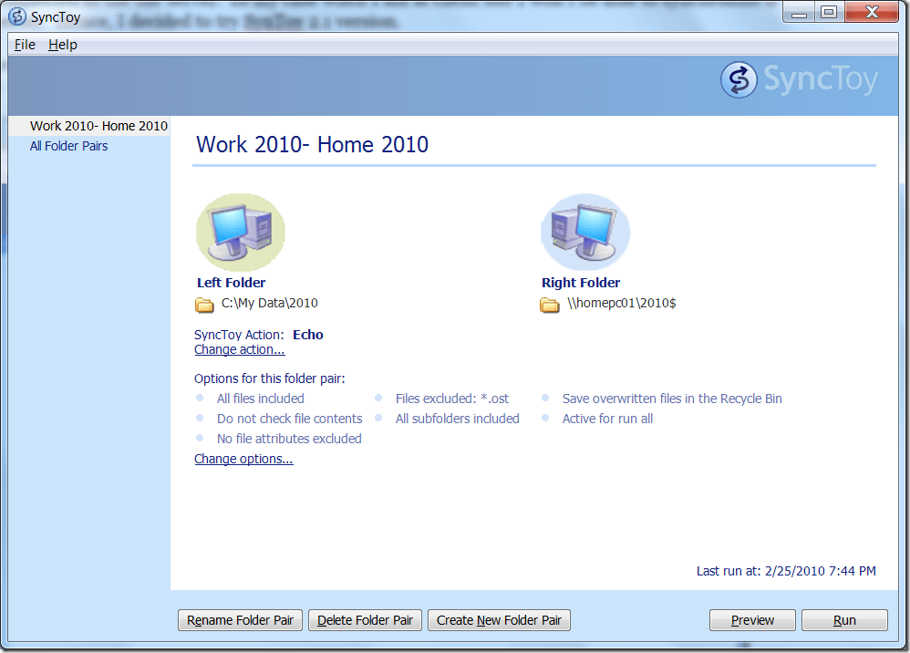
Task: Maximize the SyncToy window
Action: (x=830, y=13)
